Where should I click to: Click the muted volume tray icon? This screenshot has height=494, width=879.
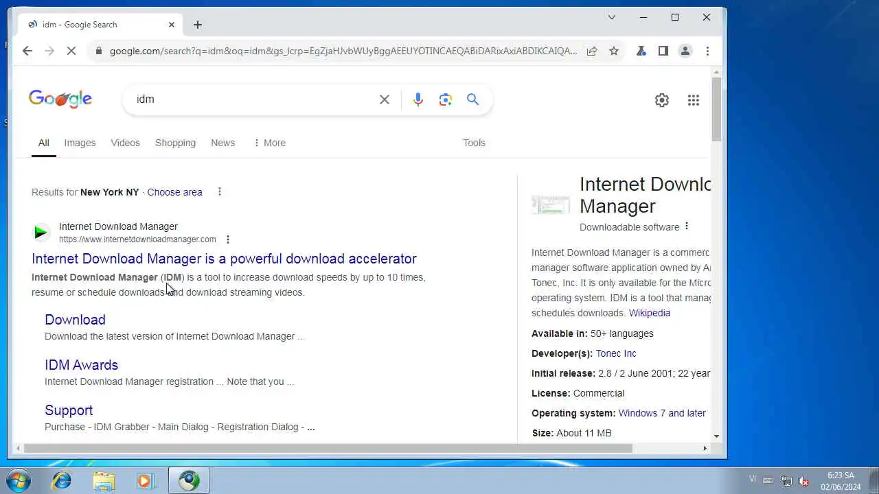pos(803,481)
